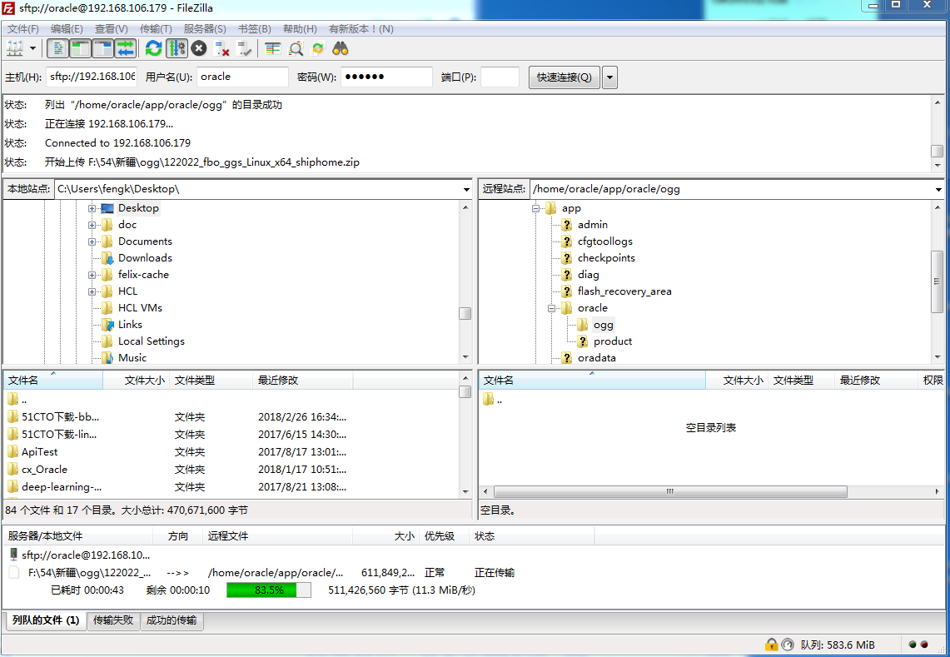Viewport: 950px width, 657px height.
Task: Open the Site Manager icon
Action: coord(14,48)
